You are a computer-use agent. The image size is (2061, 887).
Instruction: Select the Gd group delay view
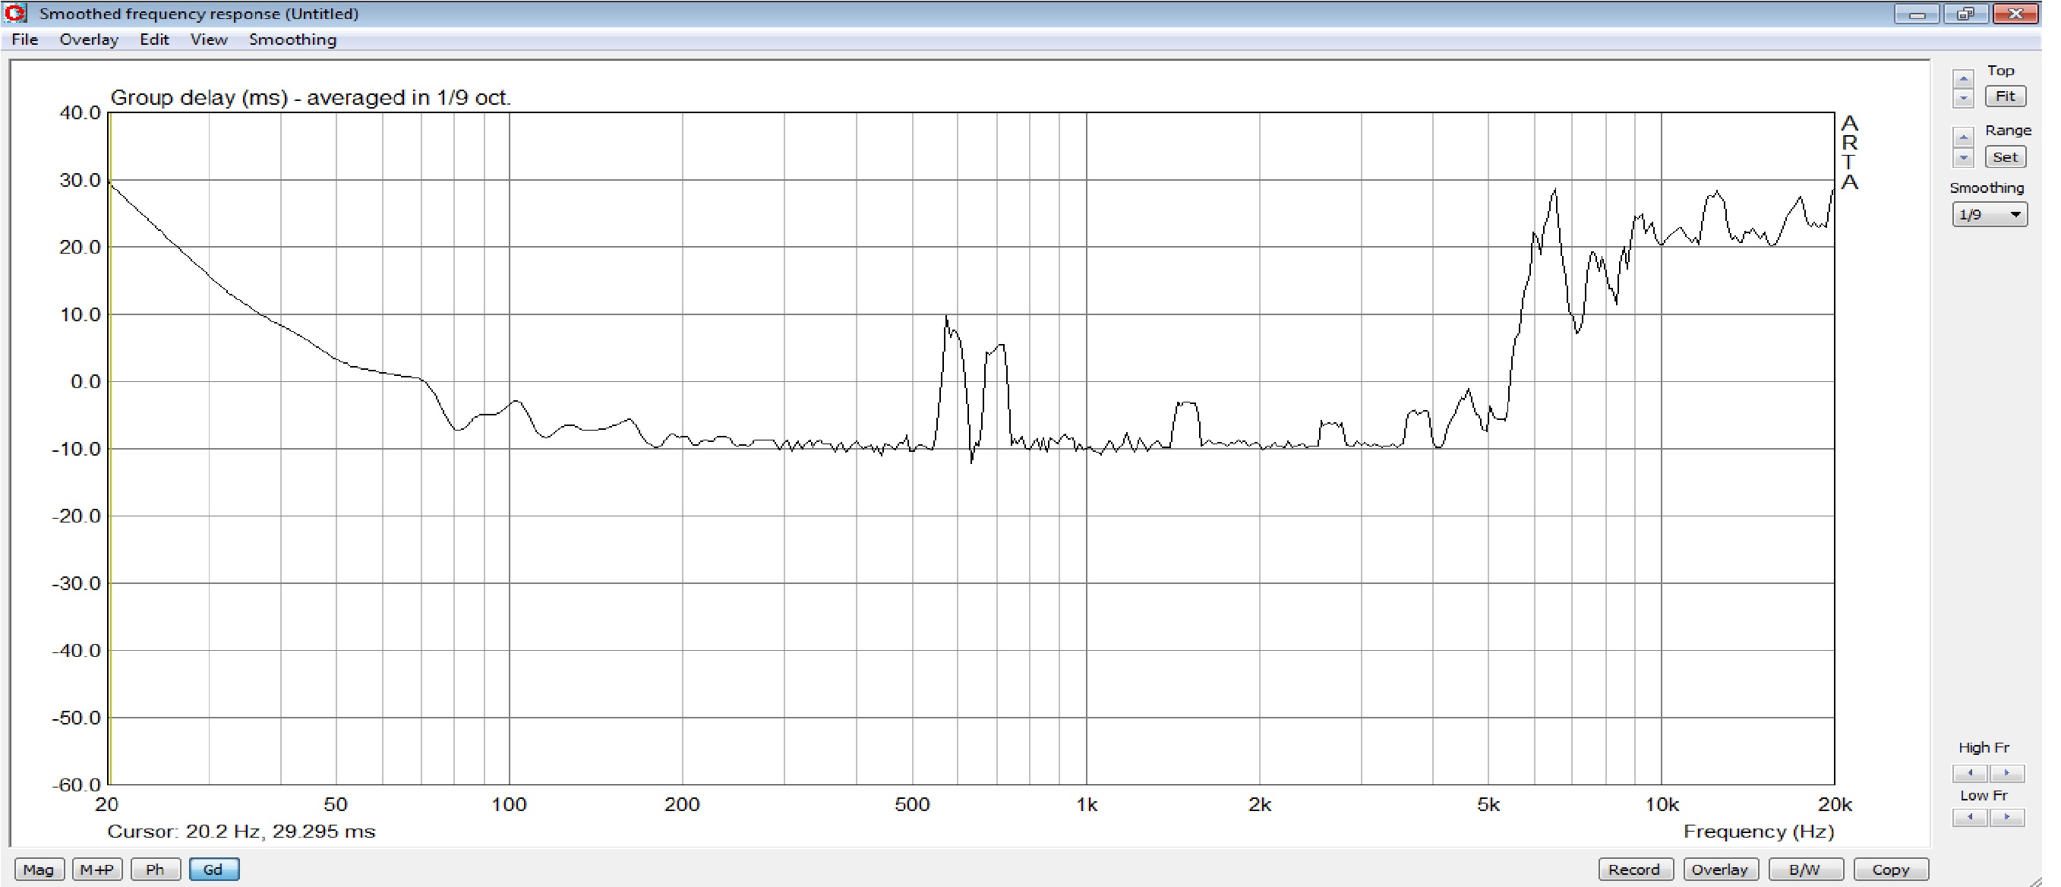pyautogui.click(x=213, y=870)
